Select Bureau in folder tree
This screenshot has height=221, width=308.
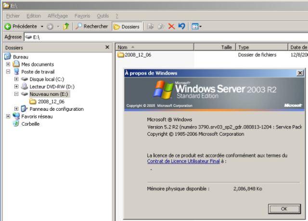(x=21, y=57)
